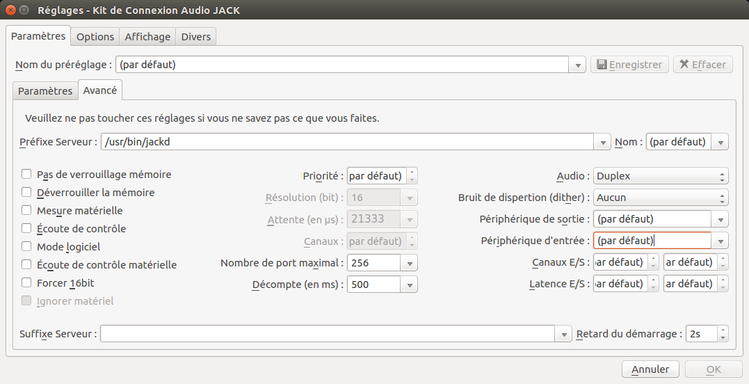Toggle the Mode logiciel checkbox
The image size is (749, 384).
click(27, 247)
